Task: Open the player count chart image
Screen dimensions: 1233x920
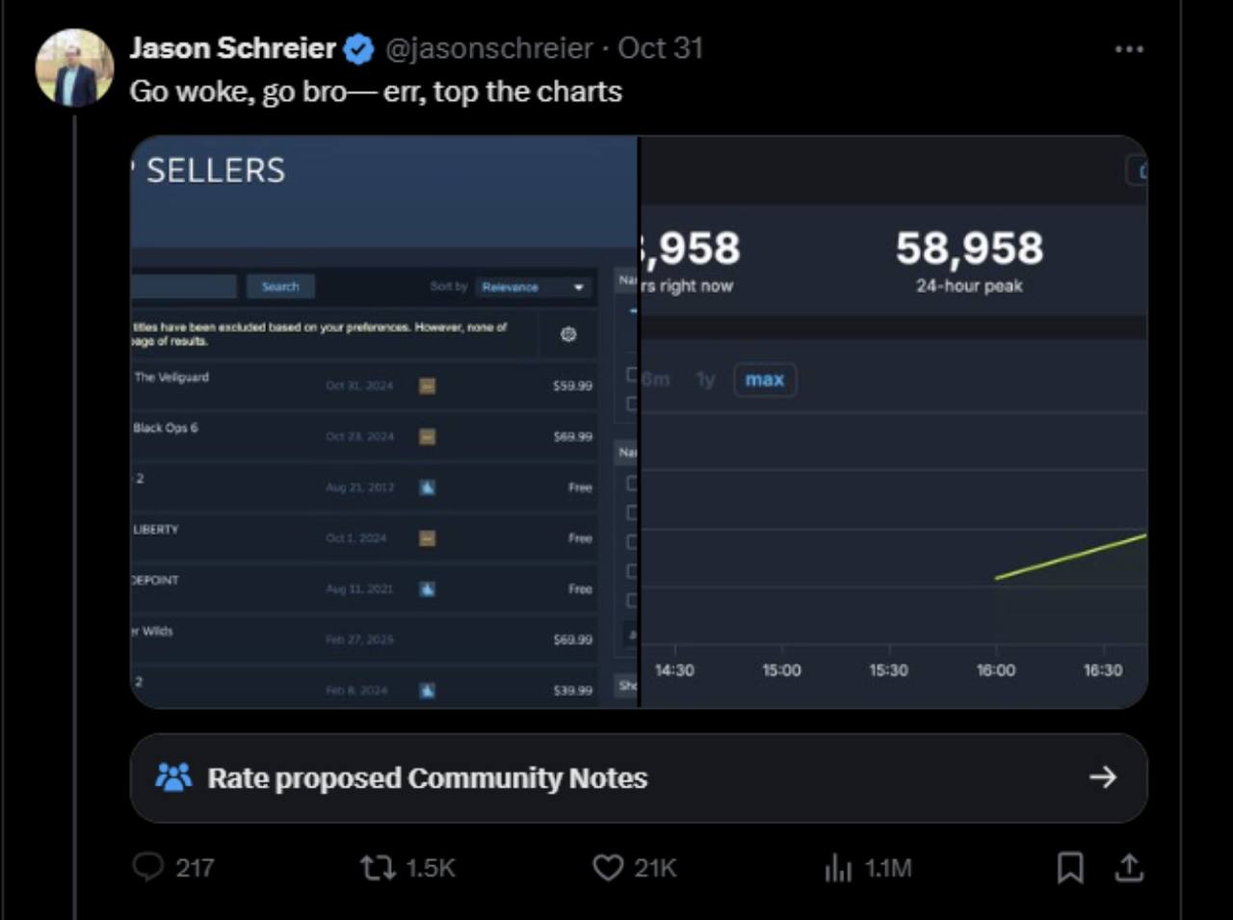Action: pyautogui.click(x=893, y=482)
